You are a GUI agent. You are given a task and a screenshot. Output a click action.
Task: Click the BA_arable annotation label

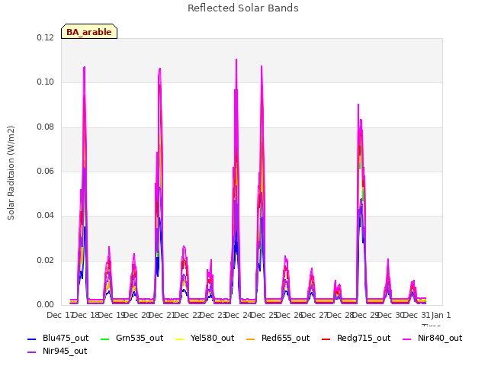(89, 32)
